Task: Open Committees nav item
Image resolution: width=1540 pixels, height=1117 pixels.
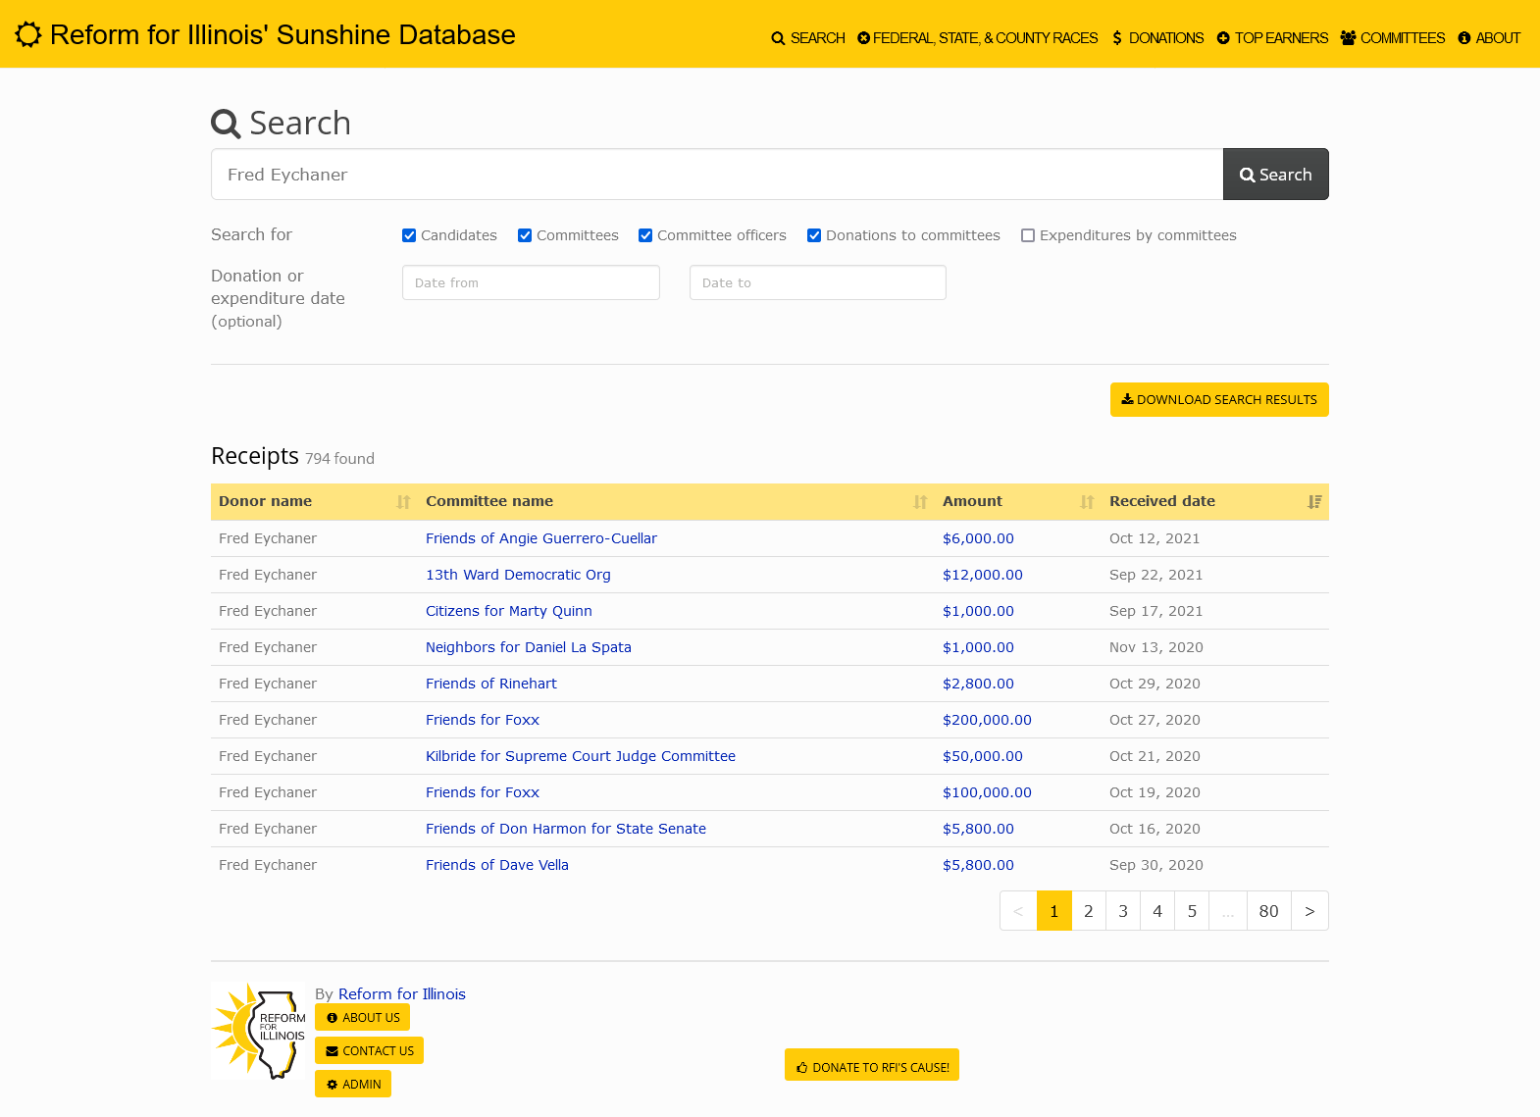Action: pos(1393,38)
